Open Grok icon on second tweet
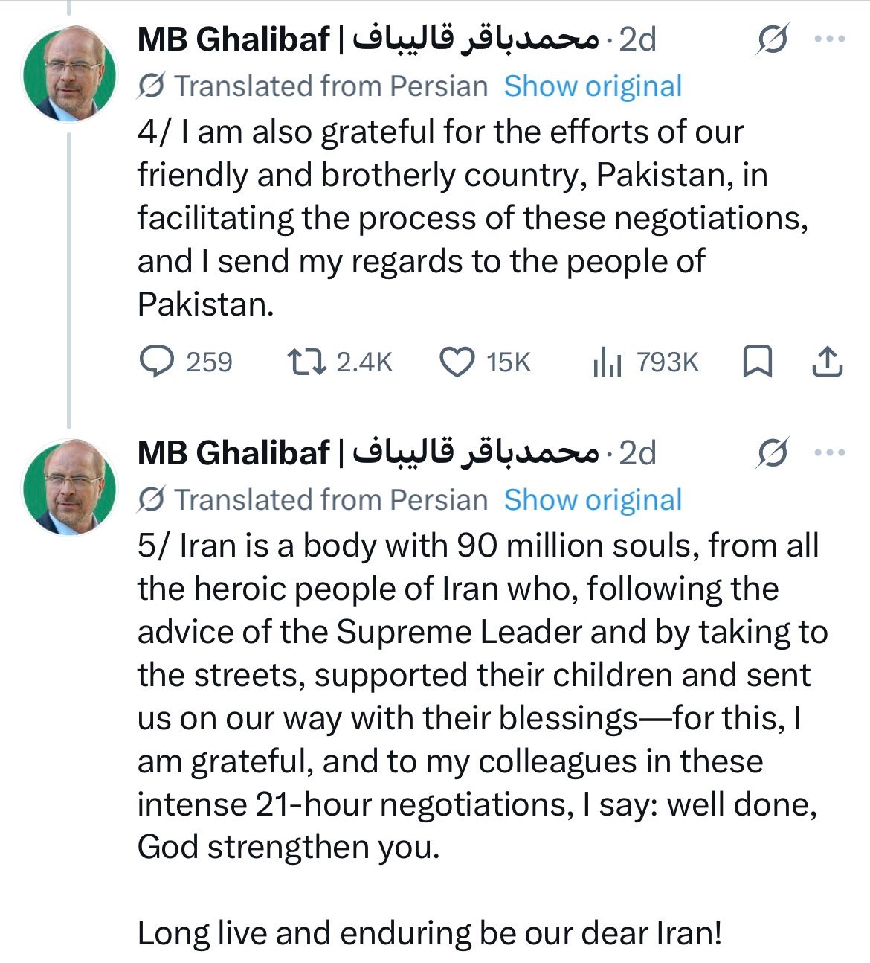This screenshot has width=870, height=963. point(772,453)
